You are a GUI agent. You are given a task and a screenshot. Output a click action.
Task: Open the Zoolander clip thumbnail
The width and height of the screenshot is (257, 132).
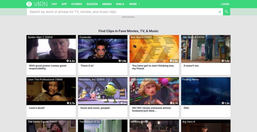pos(103,49)
